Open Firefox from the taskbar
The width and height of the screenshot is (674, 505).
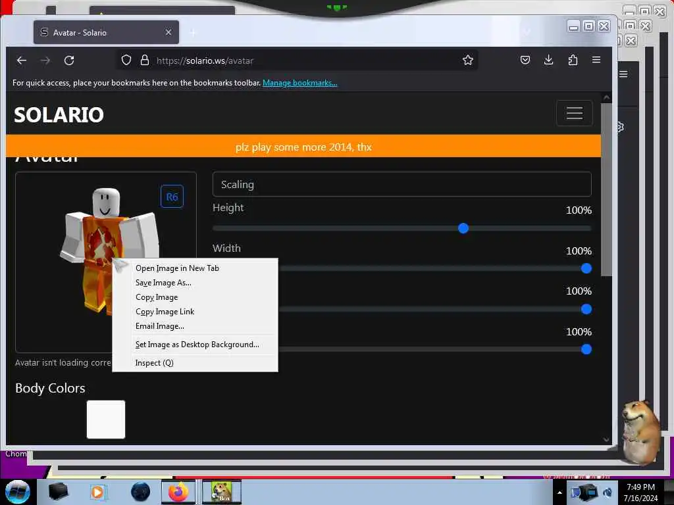tap(178, 492)
